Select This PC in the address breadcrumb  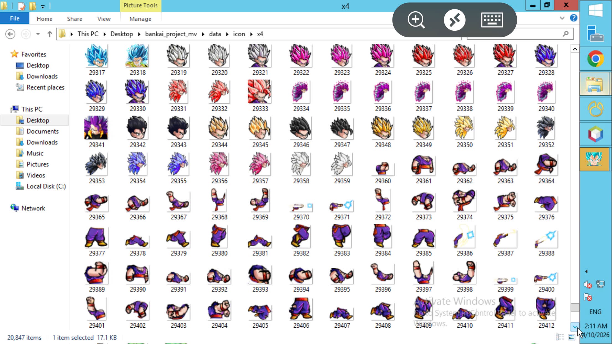88,34
